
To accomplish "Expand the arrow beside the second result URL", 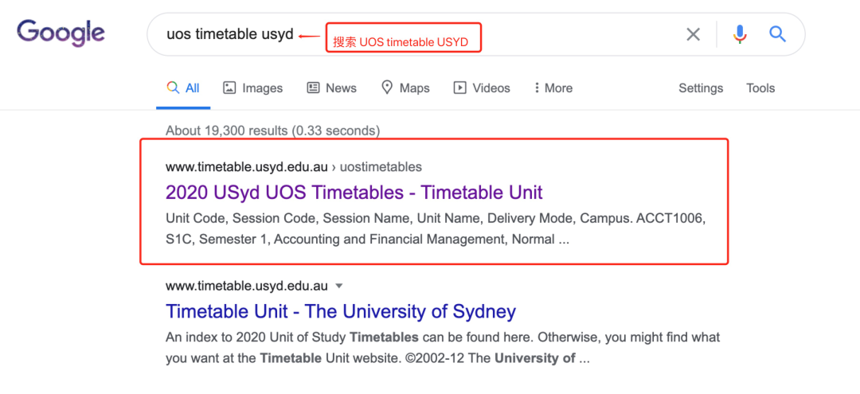I will coord(339,286).
